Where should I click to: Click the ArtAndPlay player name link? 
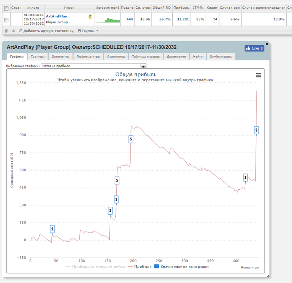[x=56, y=16]
